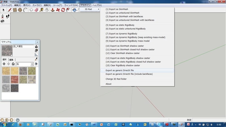Screen dimensions: 226x127
Task: Click the 測定 measurement input box
Action: [209, 120]
